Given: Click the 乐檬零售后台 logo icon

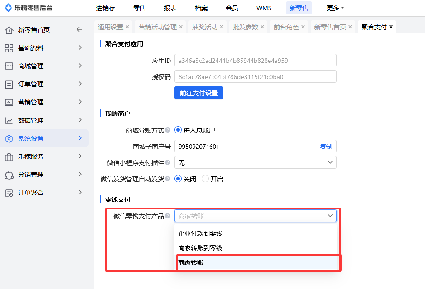Looking at the screenshot, I should pyautogui.click(x=9, y=8).
